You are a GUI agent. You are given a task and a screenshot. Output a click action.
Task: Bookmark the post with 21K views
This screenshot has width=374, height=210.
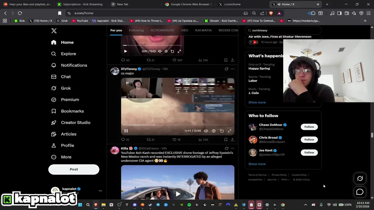(x=226, y=60)
